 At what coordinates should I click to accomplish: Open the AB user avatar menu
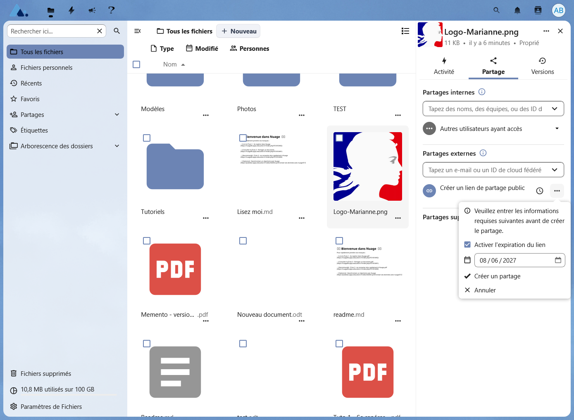click(559, 10)
